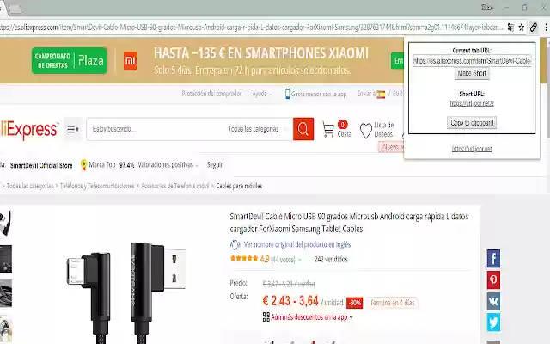This screenshot has height=344, width=550.
Task: Click the orange search magnifier button
Action: coord(303,129)
